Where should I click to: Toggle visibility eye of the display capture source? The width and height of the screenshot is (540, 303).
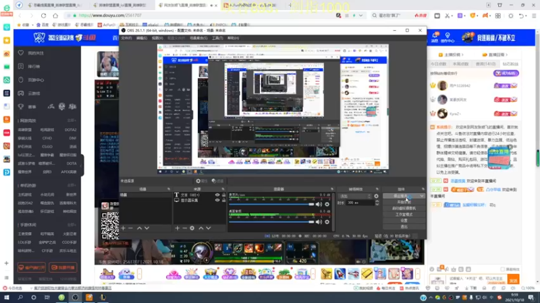(217, 200)
